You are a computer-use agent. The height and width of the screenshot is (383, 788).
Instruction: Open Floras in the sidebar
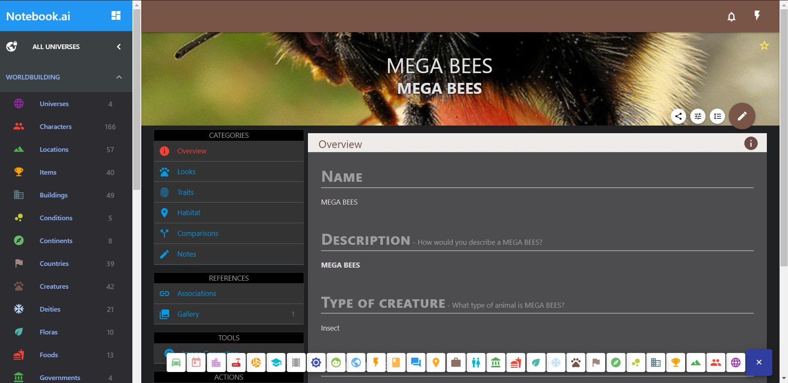66,332
